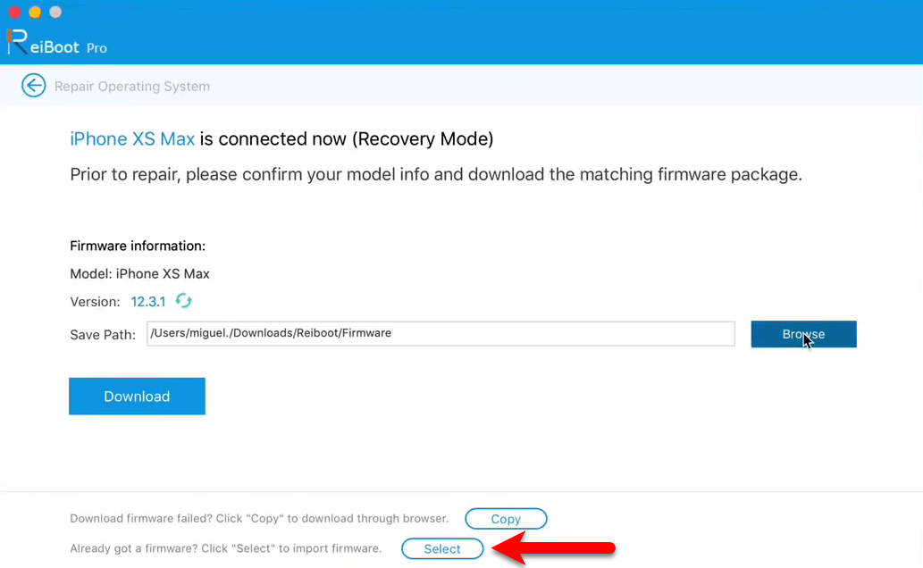Click the iPhone XS Max device name heading
This screenshot has width=923, height=568.
tap(132, 139)
